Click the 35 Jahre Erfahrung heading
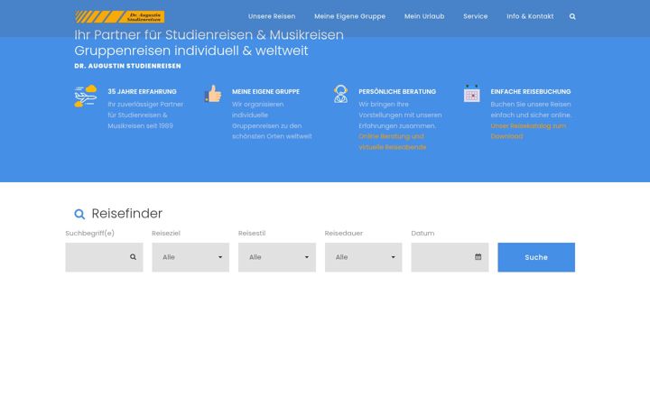The height and width of the screenshot is (406, 650). click(143, 91)
